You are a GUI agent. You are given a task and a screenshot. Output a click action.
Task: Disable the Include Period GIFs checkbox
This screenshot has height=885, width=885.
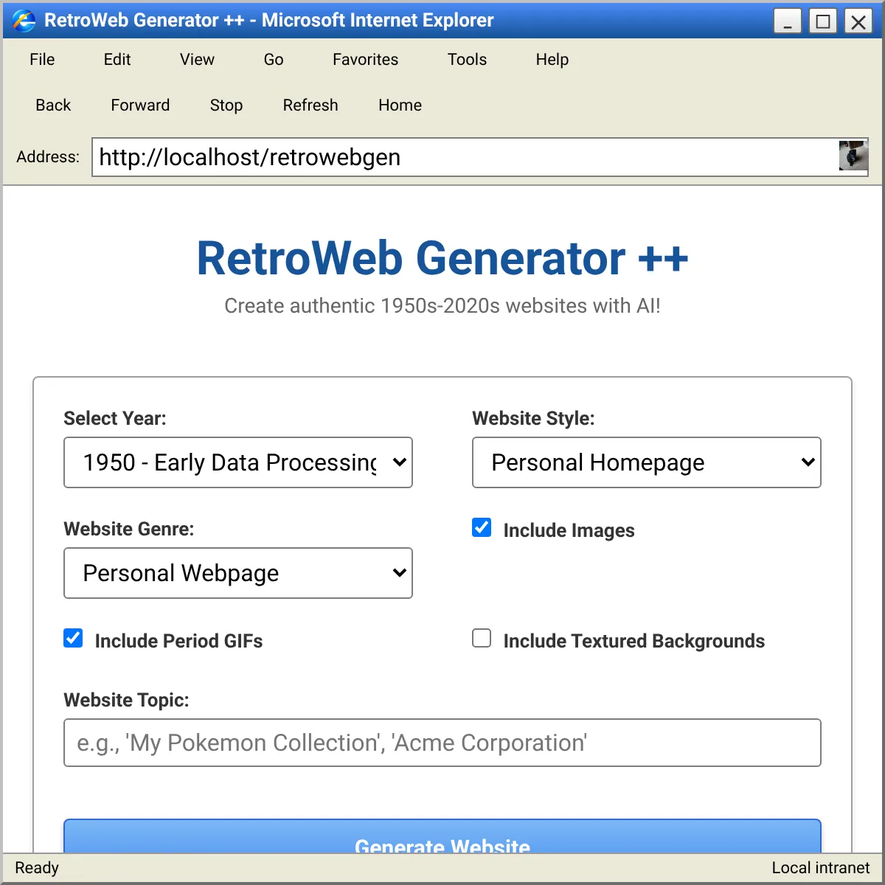click(x=73, y=638)
